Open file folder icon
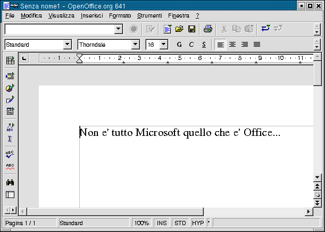The width and height of the screenshot is (325, 232). click(179, 29)
